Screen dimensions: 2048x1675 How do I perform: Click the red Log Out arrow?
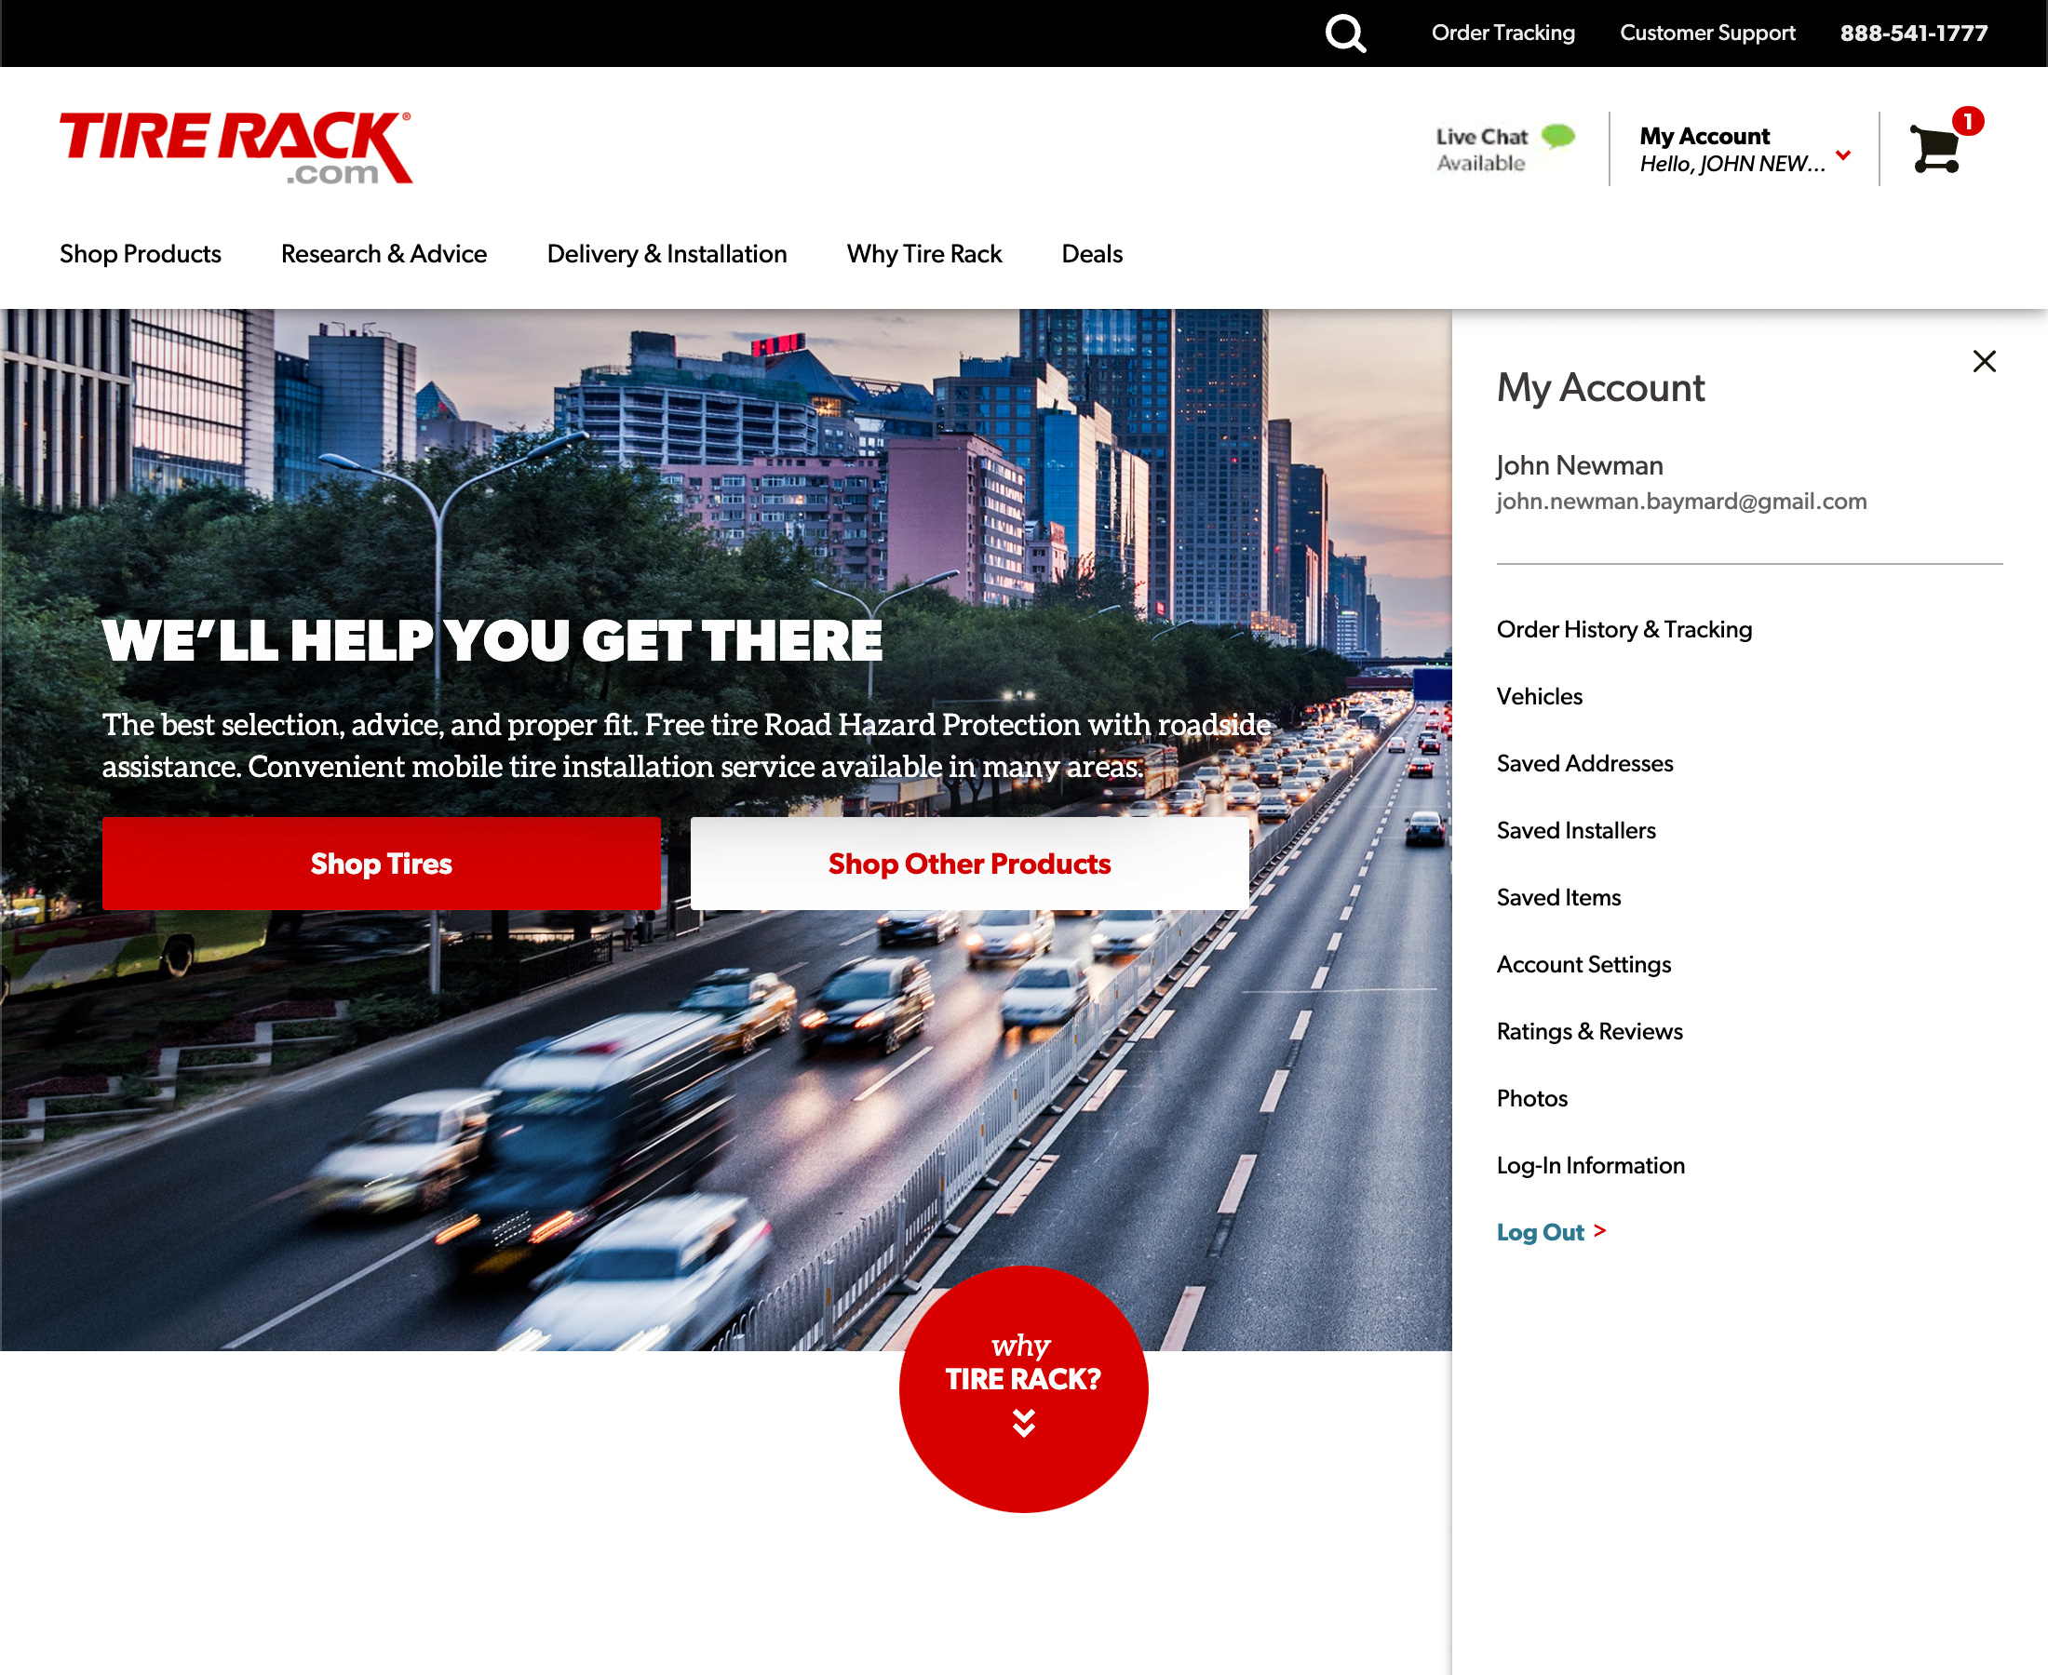tap(1599, 1230)
